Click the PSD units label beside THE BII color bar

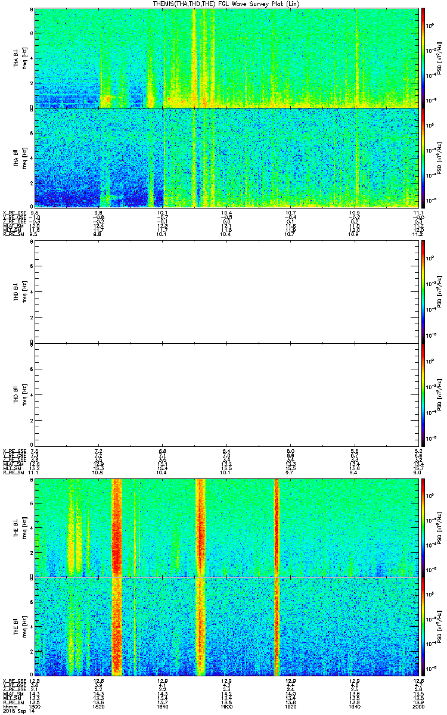(x=439, y=626)
